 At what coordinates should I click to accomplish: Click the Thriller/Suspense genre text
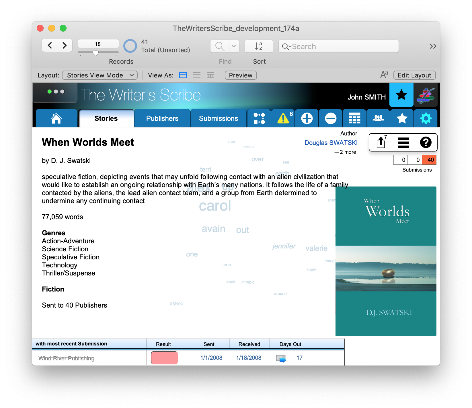coord(69,273)
